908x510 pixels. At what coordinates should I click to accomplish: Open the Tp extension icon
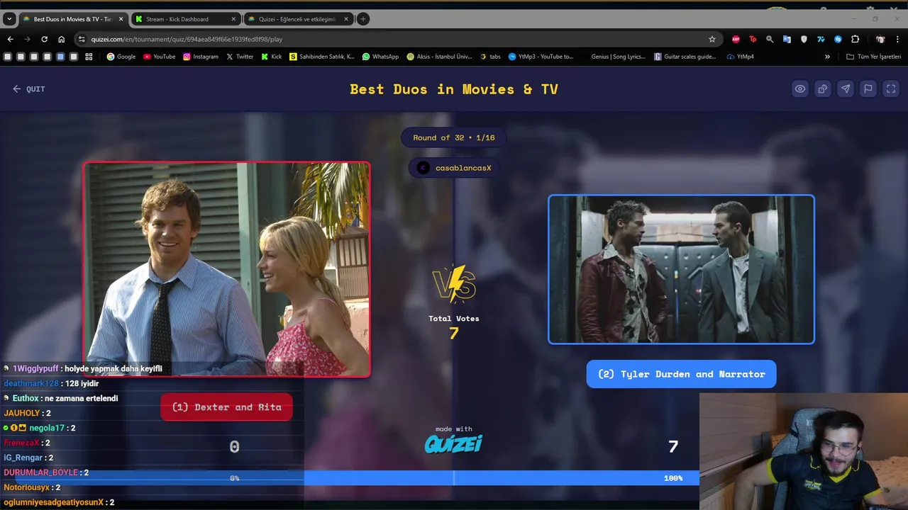tap(753, 39)
